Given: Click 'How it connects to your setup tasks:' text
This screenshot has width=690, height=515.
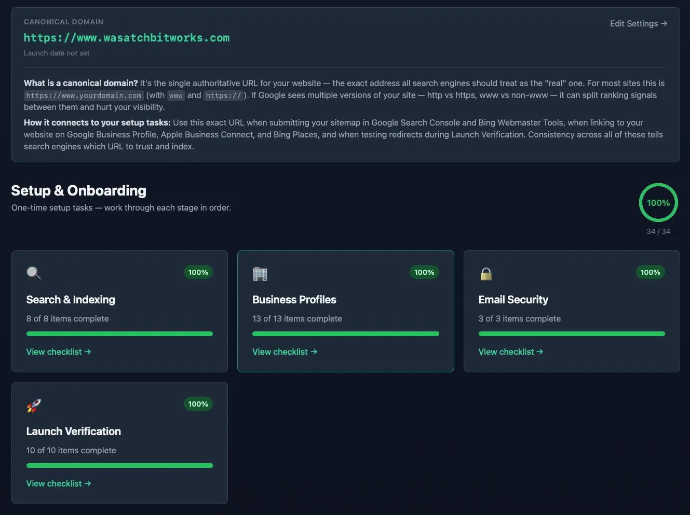Looking at the screenshot, I should (97, 122).
